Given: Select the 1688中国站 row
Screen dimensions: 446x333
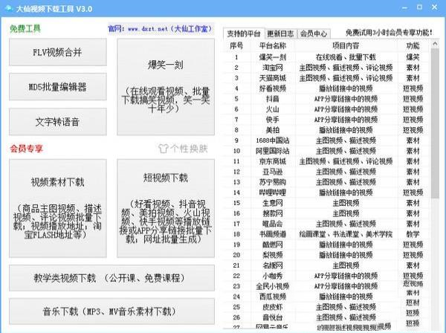Looking at the screenshot, I should 326,140.
